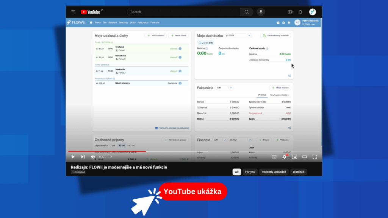Select the 7 dní period filter
This screenshot has width=388, height=218.
[113, 146]
